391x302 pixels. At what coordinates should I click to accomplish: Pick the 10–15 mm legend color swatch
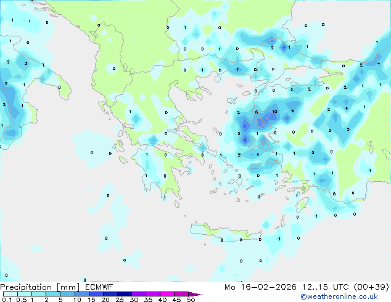pos(81,294)
